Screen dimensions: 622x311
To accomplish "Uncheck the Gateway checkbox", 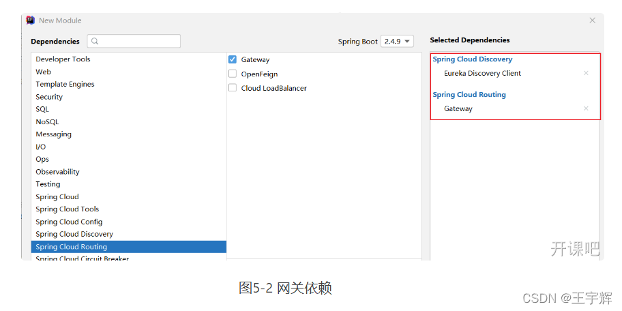I will [233, 59].
